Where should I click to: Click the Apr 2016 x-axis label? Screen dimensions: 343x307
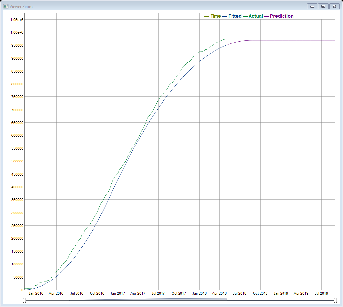(x=56, y=294)
